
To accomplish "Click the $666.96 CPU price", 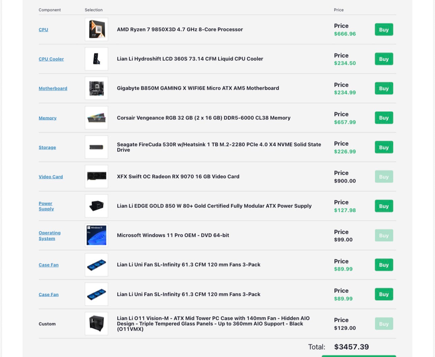I will (345, 34).
